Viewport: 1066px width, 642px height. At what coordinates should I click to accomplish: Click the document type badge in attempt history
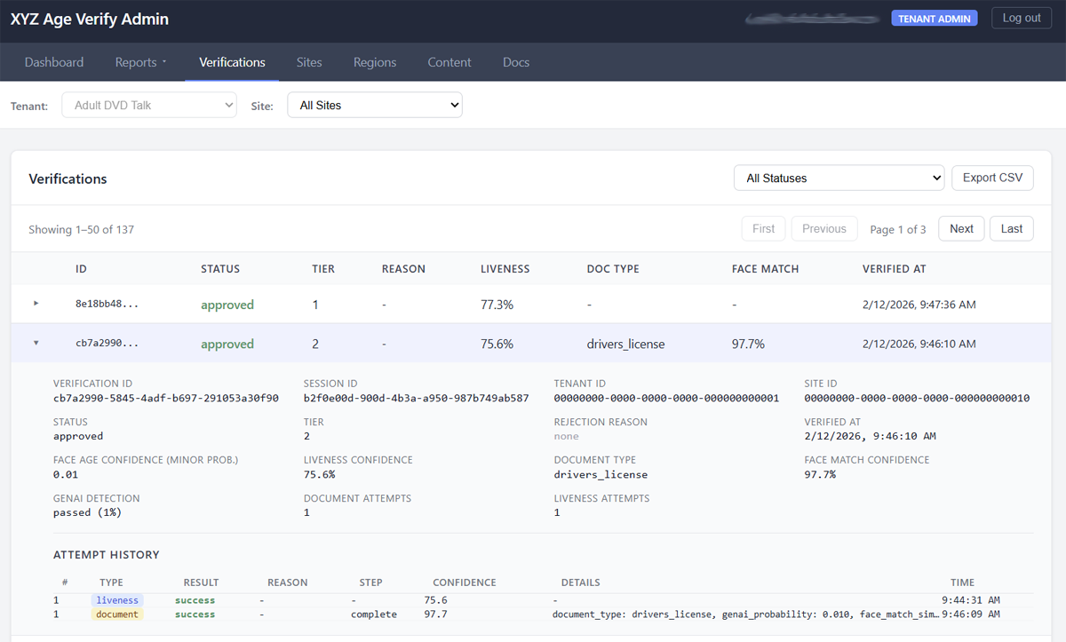(117, 614)
